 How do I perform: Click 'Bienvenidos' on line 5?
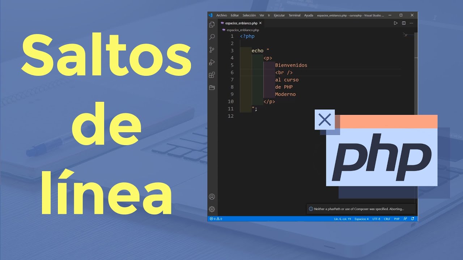tap(291, 65)
